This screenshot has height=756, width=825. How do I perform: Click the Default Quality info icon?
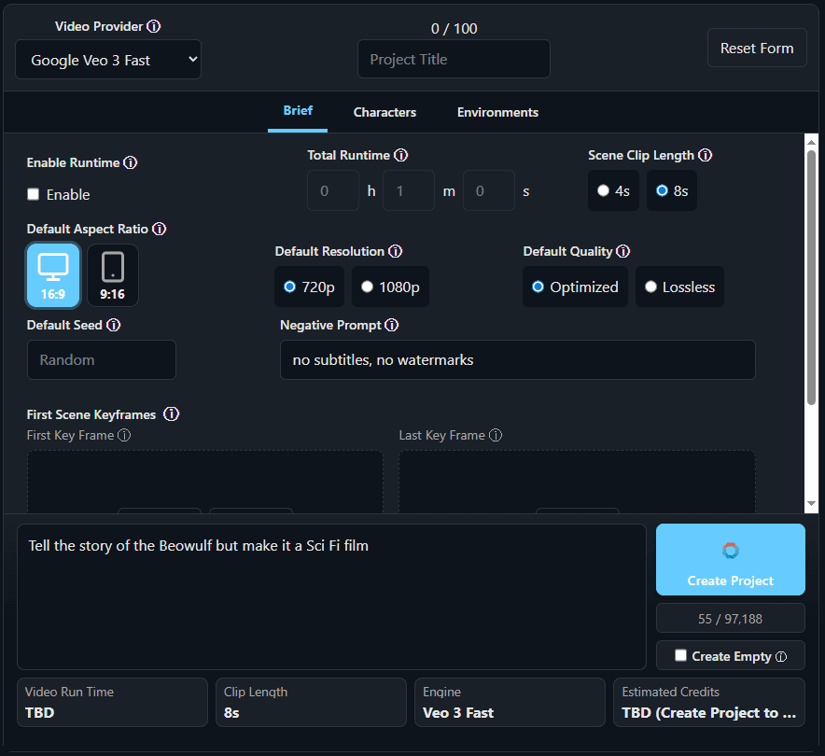pos(623,251)
